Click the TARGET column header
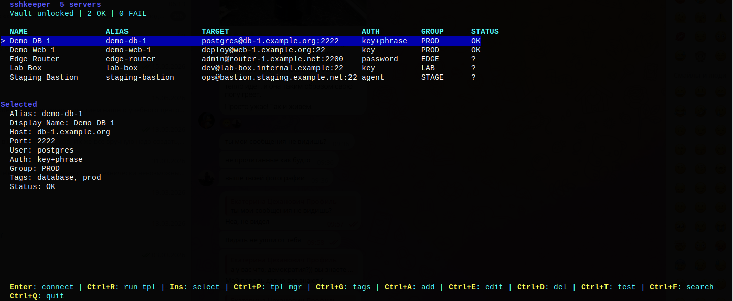 215,31
